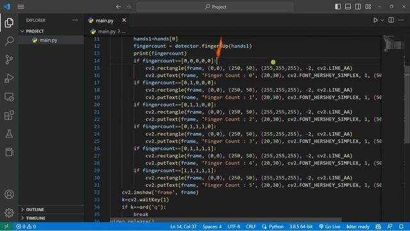
Task: Select interpreter 3.8.5 64-bit
Action: [x=300, y=227]
